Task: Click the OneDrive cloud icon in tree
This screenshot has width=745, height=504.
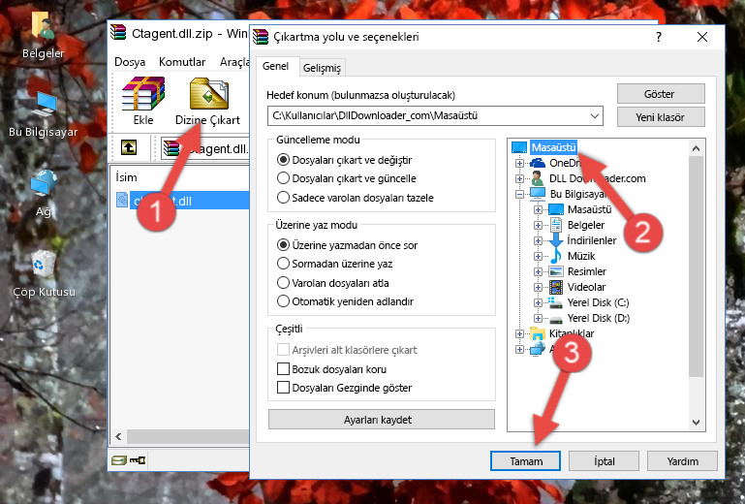Action: (x=538, y=163)
